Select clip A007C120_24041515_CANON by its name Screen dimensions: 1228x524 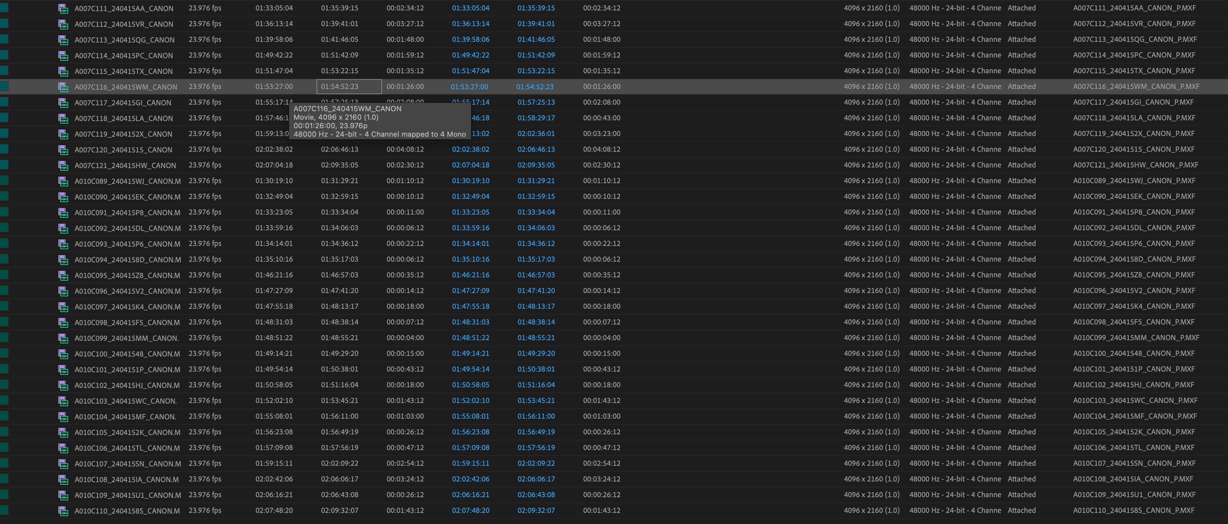123,150
